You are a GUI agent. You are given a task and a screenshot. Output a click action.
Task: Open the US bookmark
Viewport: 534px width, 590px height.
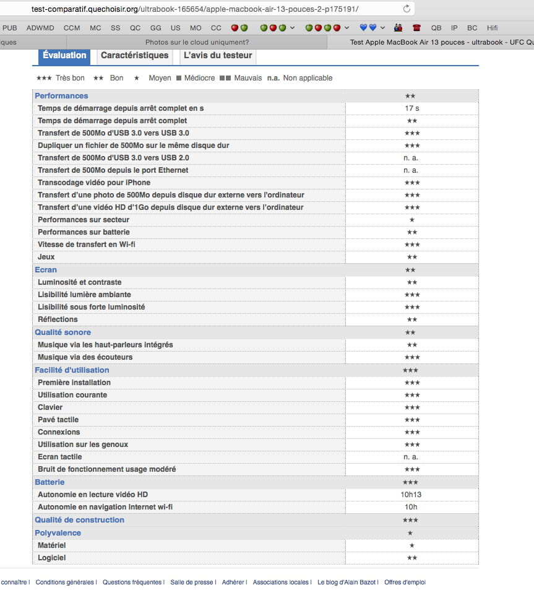[x=176, y=28]
